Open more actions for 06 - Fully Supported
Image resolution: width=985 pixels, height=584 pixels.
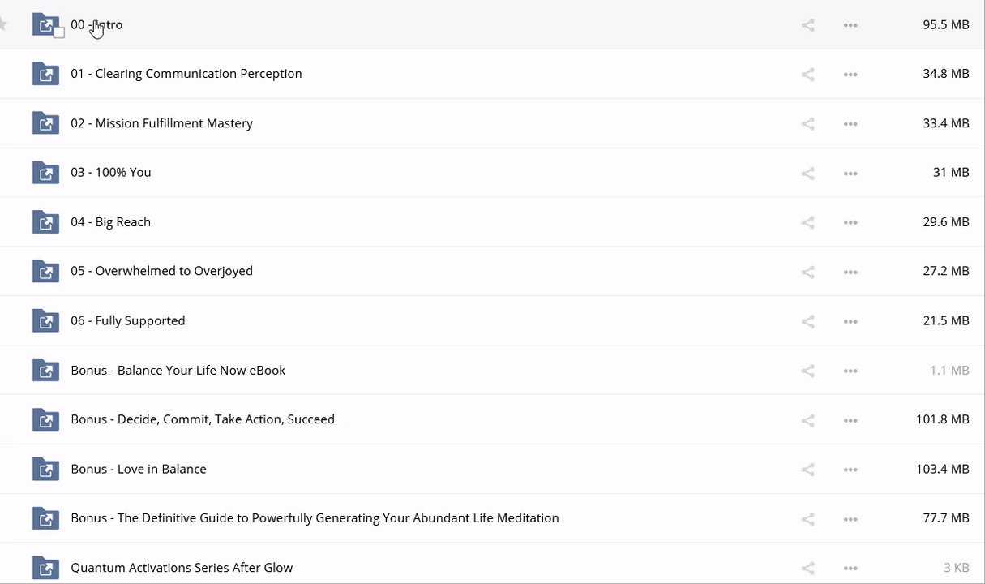tap(850, 322)
